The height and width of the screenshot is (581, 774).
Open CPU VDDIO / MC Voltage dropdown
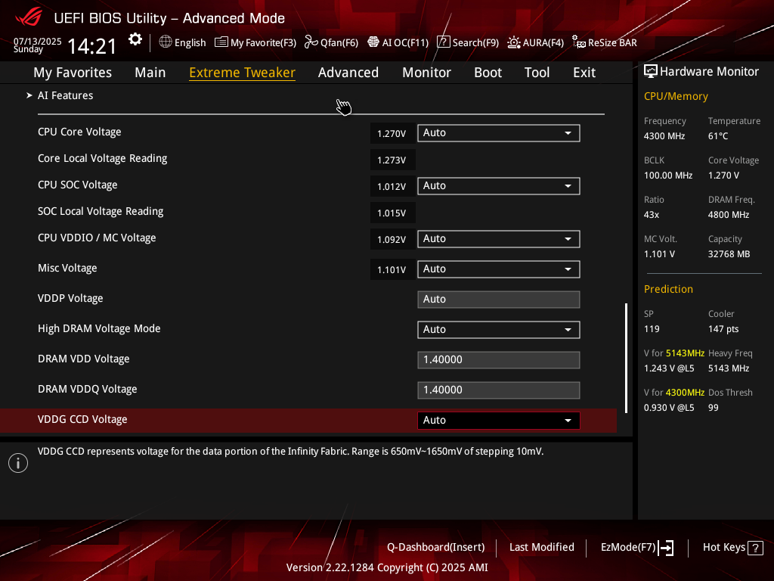499,238
